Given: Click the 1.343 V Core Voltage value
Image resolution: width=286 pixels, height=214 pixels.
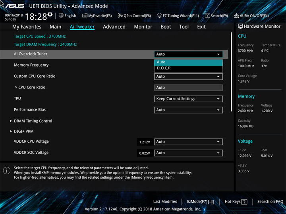Looking at the screenshot, I should point(243,81).
